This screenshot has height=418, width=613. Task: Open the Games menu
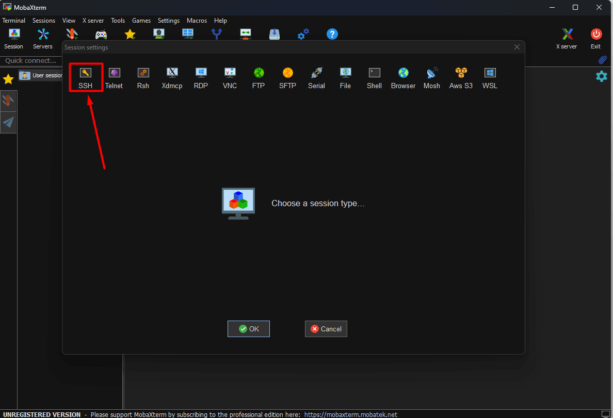tap(141, 20)
